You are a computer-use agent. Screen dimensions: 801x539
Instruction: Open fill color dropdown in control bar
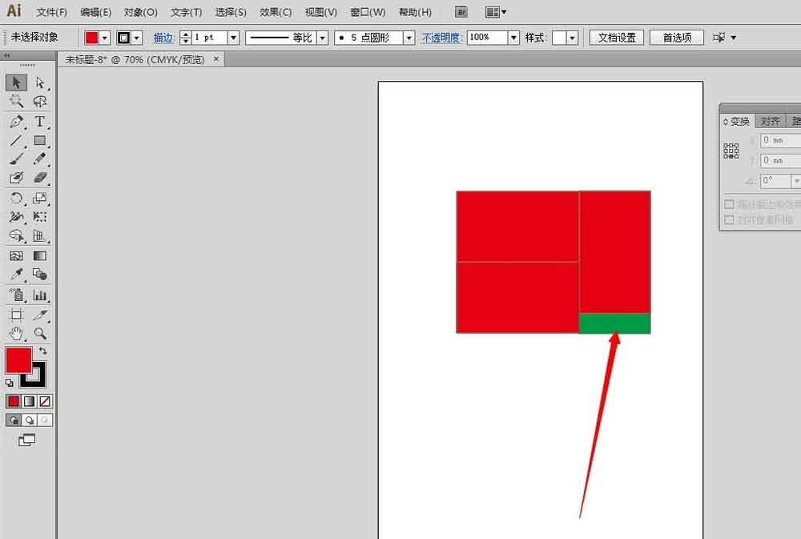tap(105, 38)
